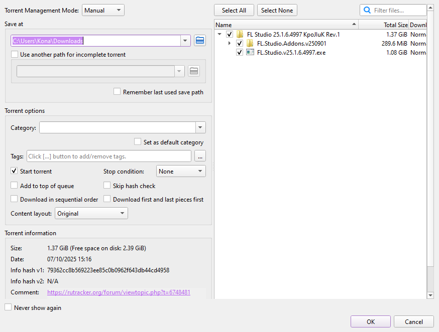Click the FL.Studio.Addons folder icon
This screenshot has width=439, height=332.
(250, 44)
